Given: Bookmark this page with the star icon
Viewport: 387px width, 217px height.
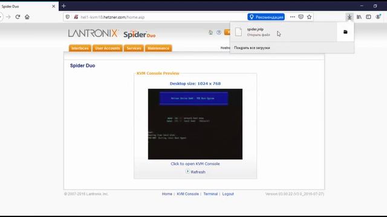Looking at the screenshot, I should click(309, 17).
